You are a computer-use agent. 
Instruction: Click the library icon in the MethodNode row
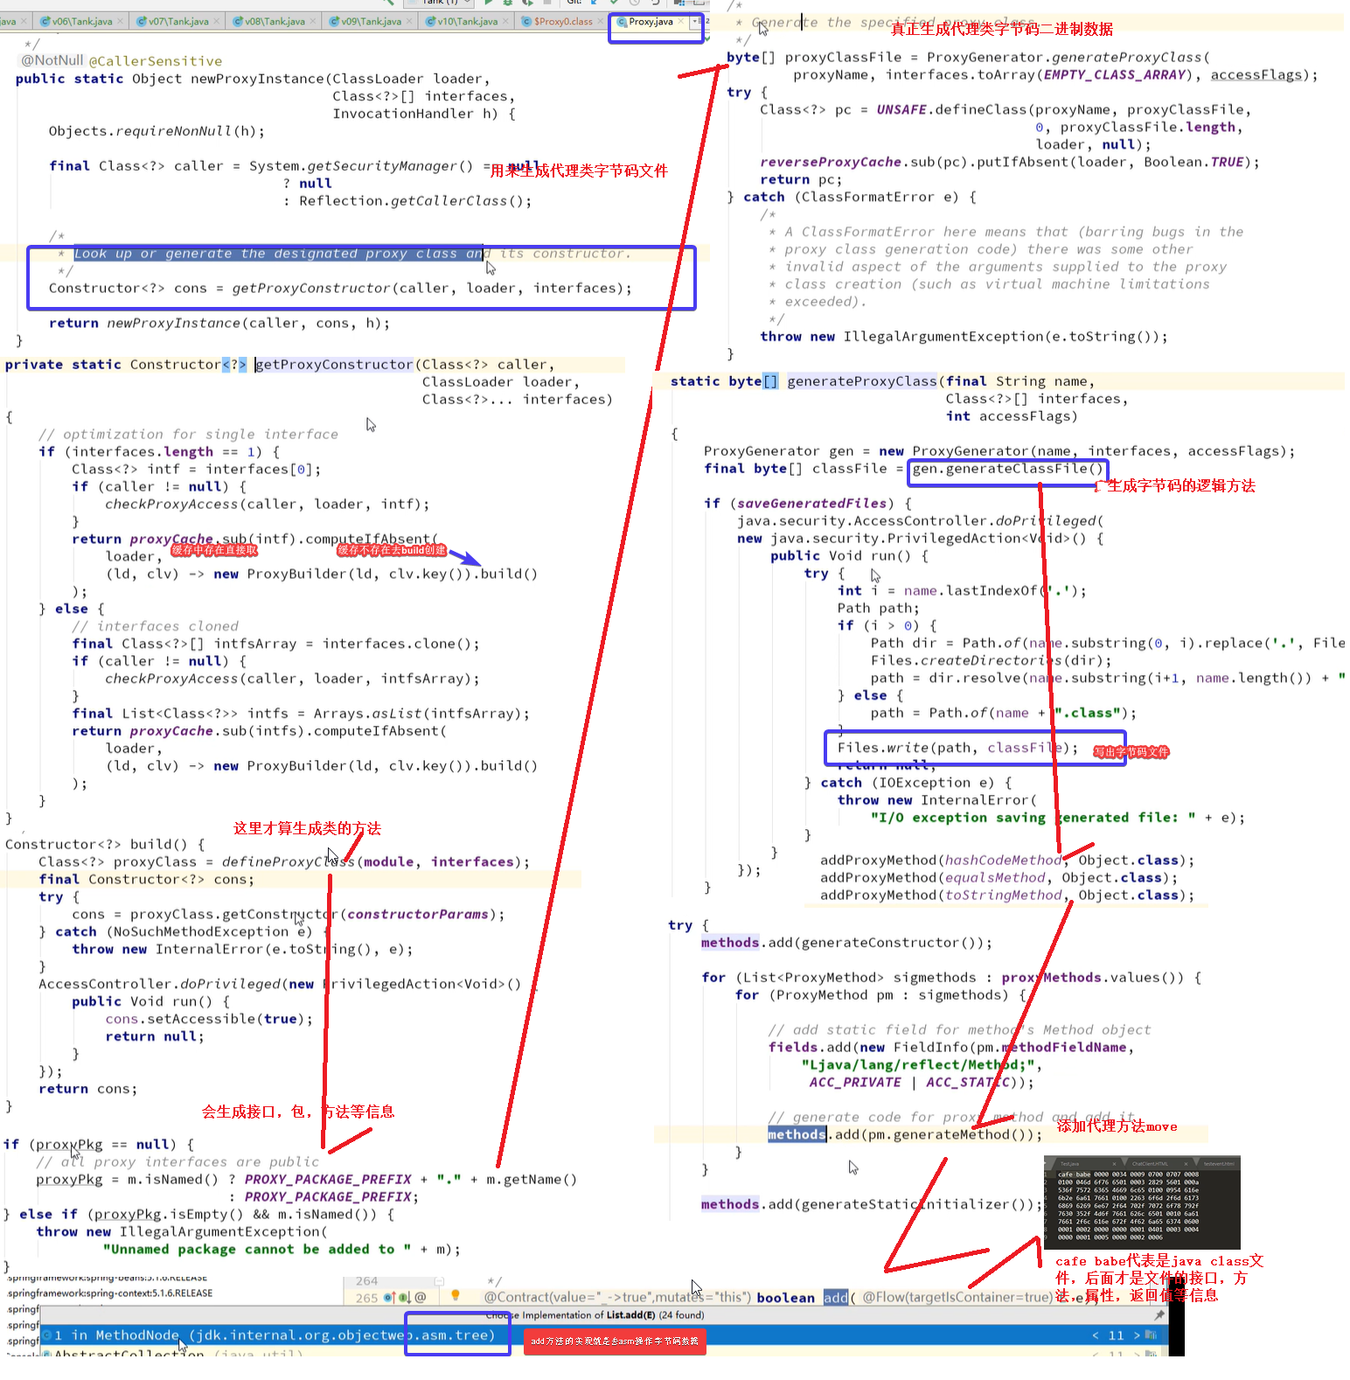pos(1151,1335)
